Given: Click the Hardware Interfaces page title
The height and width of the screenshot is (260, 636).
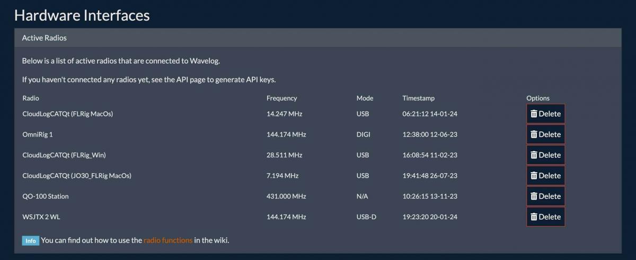Looking at the screenshot, I should point(82,15).
